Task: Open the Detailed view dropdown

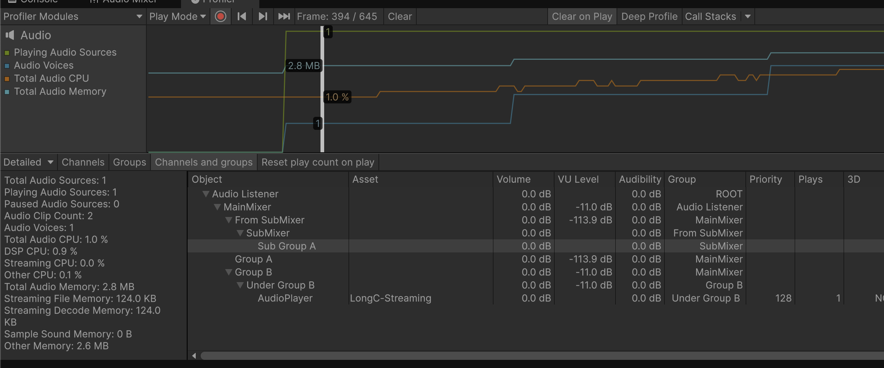Action: 28,162
